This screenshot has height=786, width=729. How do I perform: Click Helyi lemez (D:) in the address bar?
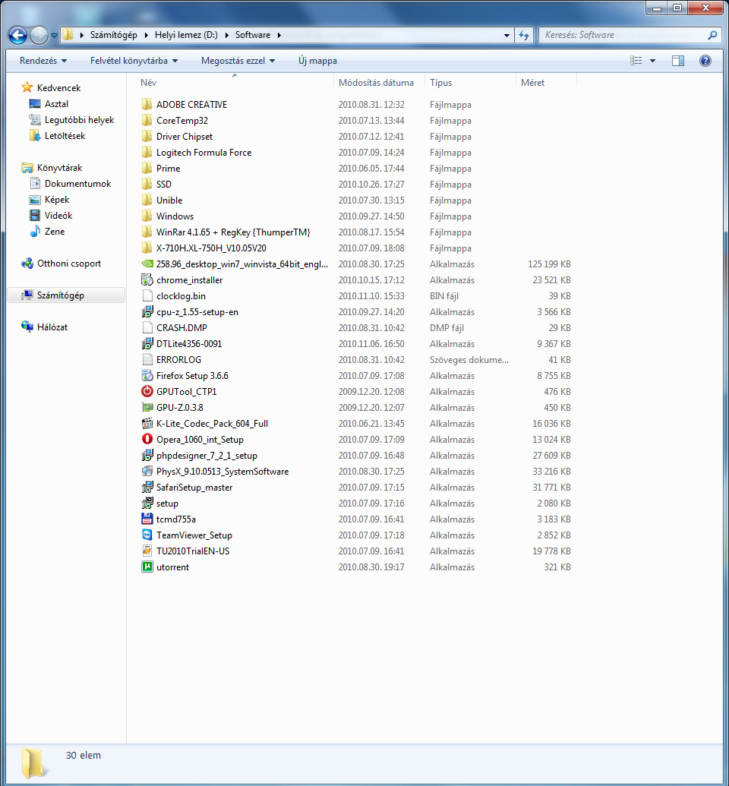point(186,35)
